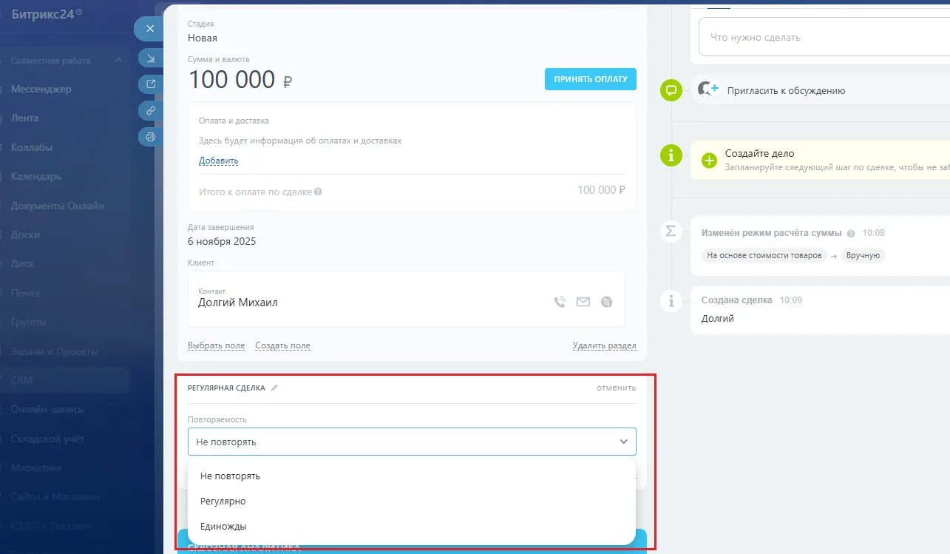This screenshot has width=950, height=554.
Task: Click Вручную tag in timeline
Action: coord(863,255)
